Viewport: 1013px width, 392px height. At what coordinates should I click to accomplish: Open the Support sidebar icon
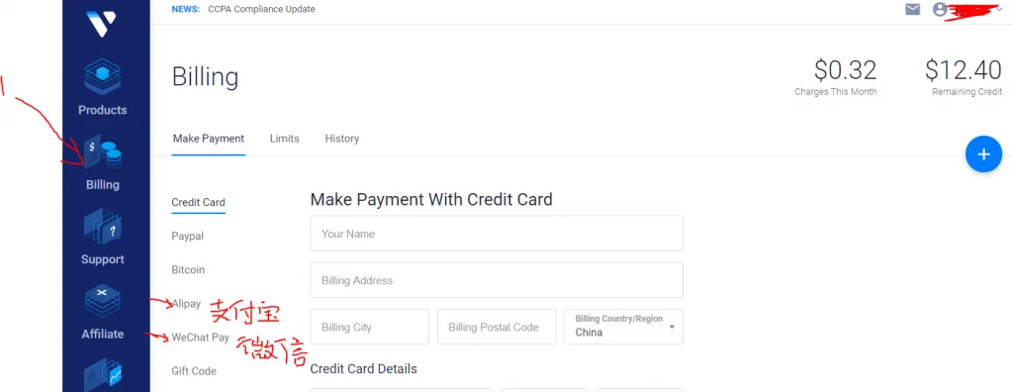click(x=102, y=226)
